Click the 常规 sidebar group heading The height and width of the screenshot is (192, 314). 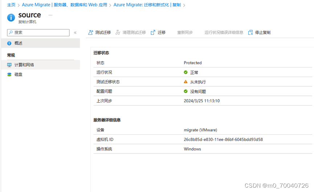click(11, 55)
